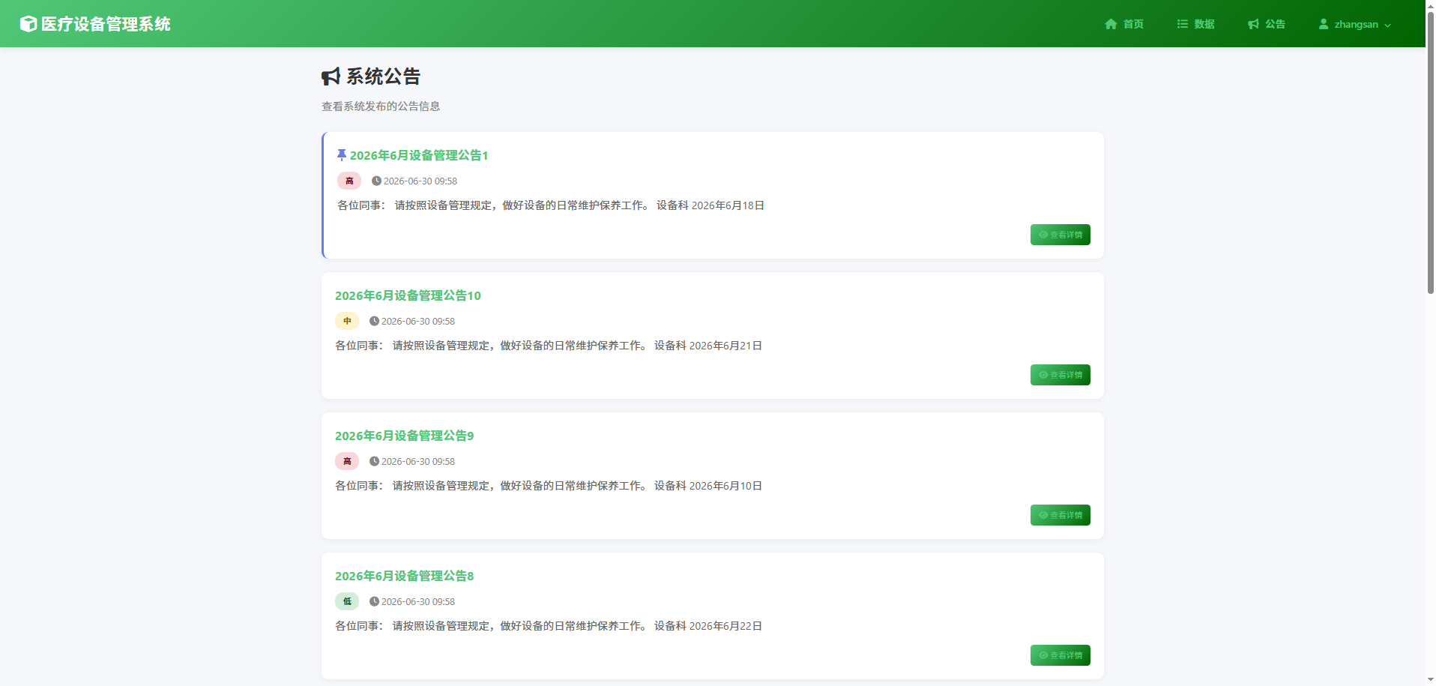Click the clock icon on 公告1 timestamp
This screenshot has width=1436, height=686.
point(376,181)
